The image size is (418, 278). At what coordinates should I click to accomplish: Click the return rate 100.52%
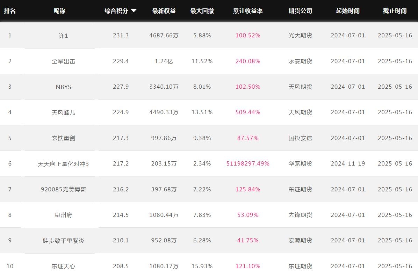click(x=248, y=35)
